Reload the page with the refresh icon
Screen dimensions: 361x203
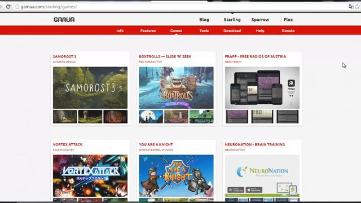pos(8,7)
